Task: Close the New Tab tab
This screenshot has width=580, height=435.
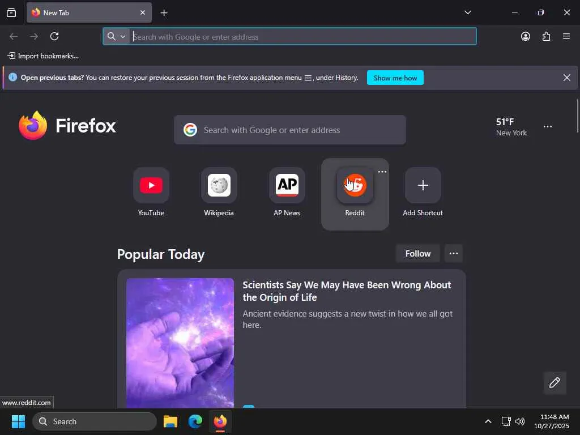Action: (143, 12)
